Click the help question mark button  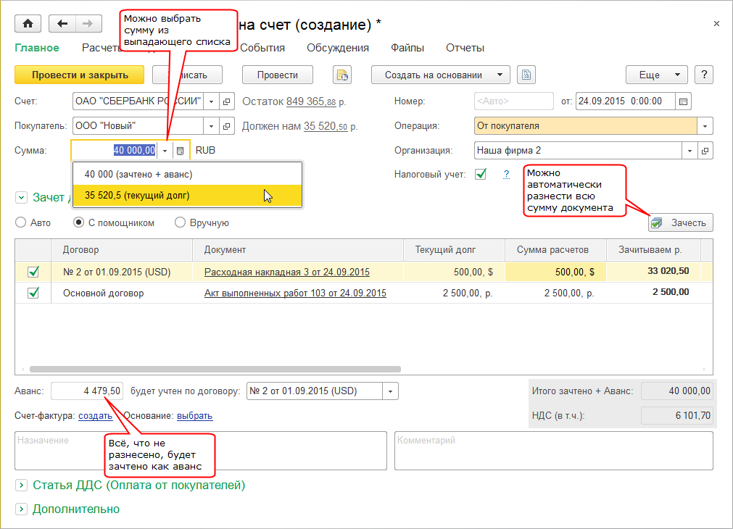click(x=704, y=75)
